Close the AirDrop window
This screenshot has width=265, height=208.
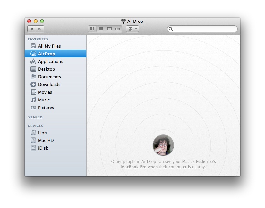pos(29,21)
